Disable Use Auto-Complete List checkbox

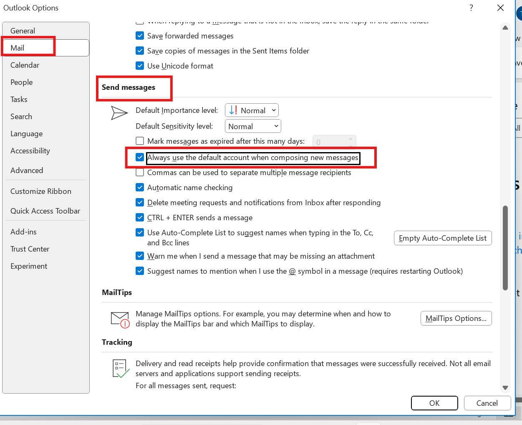point(140,233)
